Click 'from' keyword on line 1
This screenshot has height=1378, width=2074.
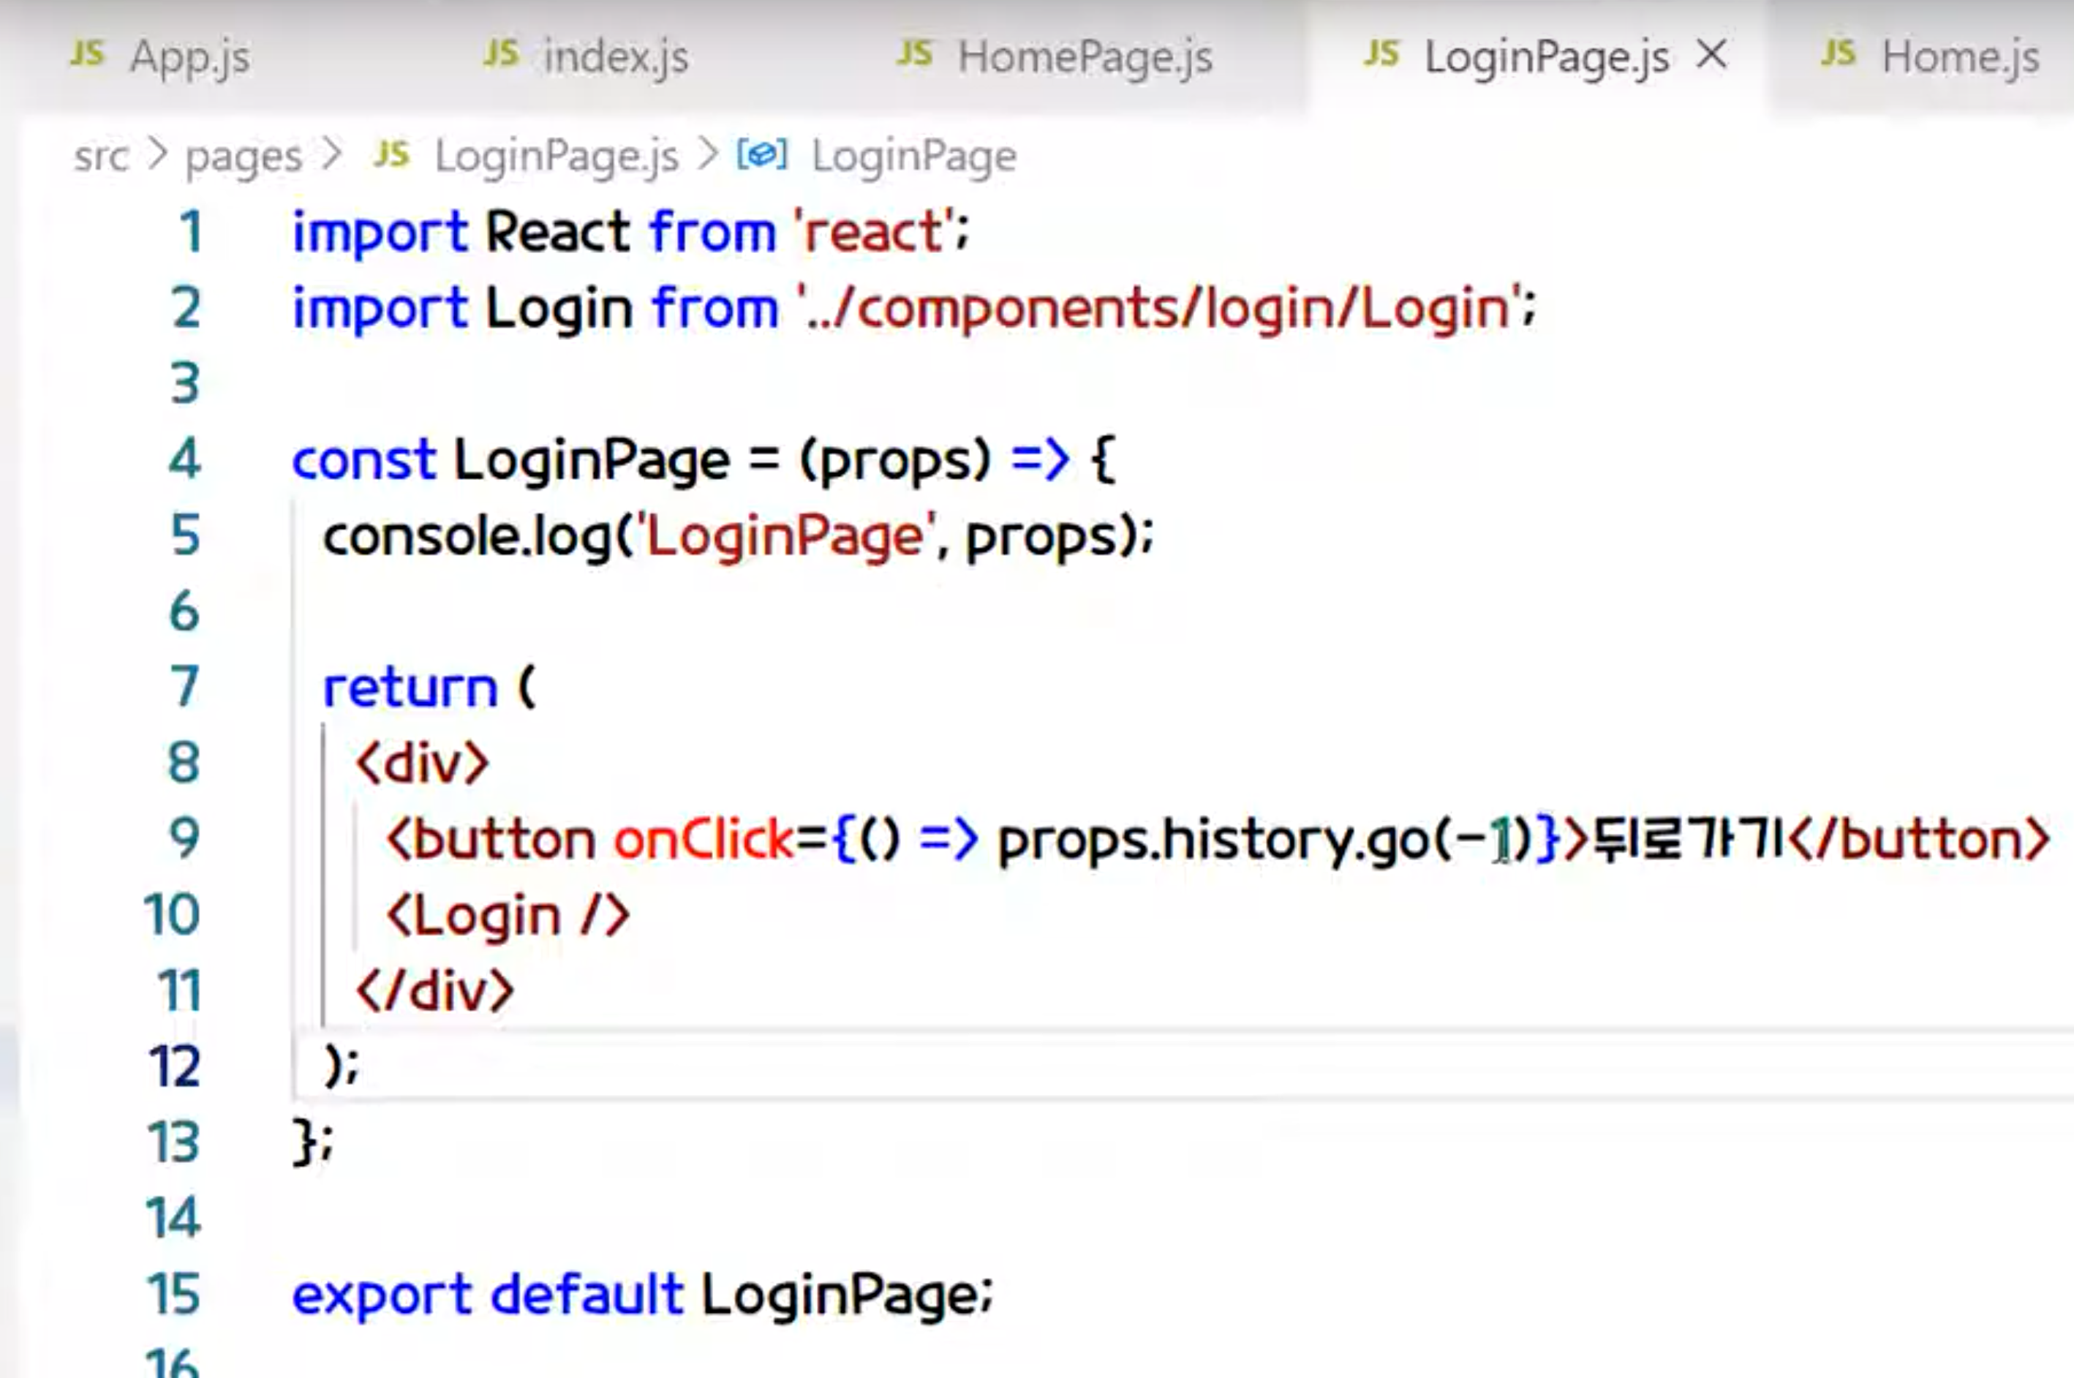pyautogui.click(x=712, y=232)
